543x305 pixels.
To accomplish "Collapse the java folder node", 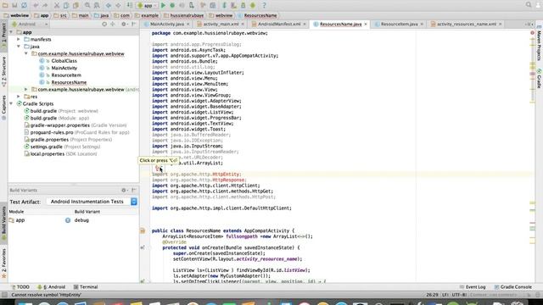I will [x=19, y=47].
